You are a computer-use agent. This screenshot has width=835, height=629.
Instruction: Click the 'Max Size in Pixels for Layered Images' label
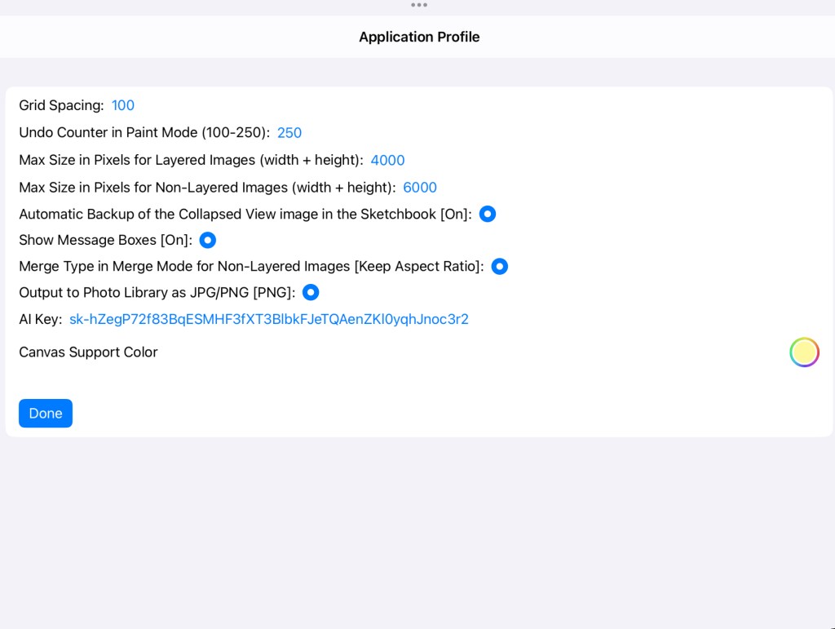pyautogui.click(x=191, y=161)
